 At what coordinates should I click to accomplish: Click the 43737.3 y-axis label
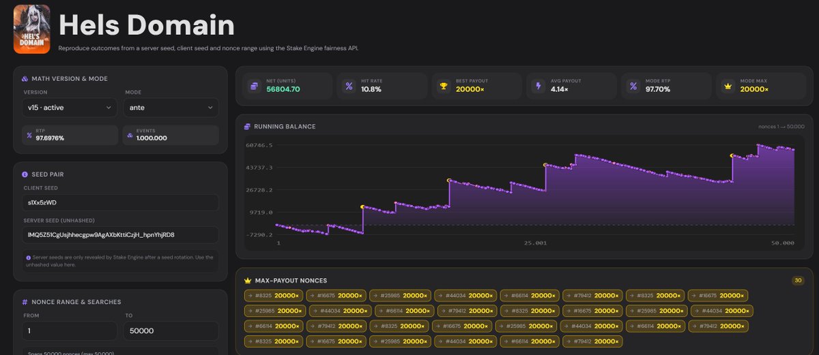260,168
